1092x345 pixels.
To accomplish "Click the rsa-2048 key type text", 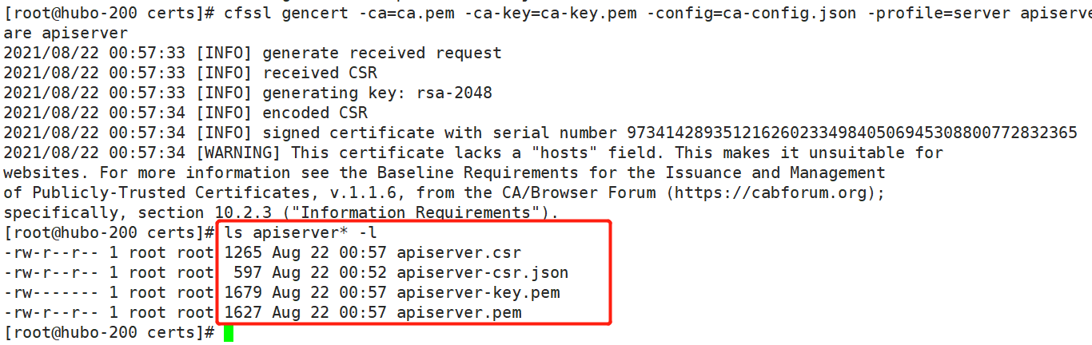I will click(x=453, y=93).
